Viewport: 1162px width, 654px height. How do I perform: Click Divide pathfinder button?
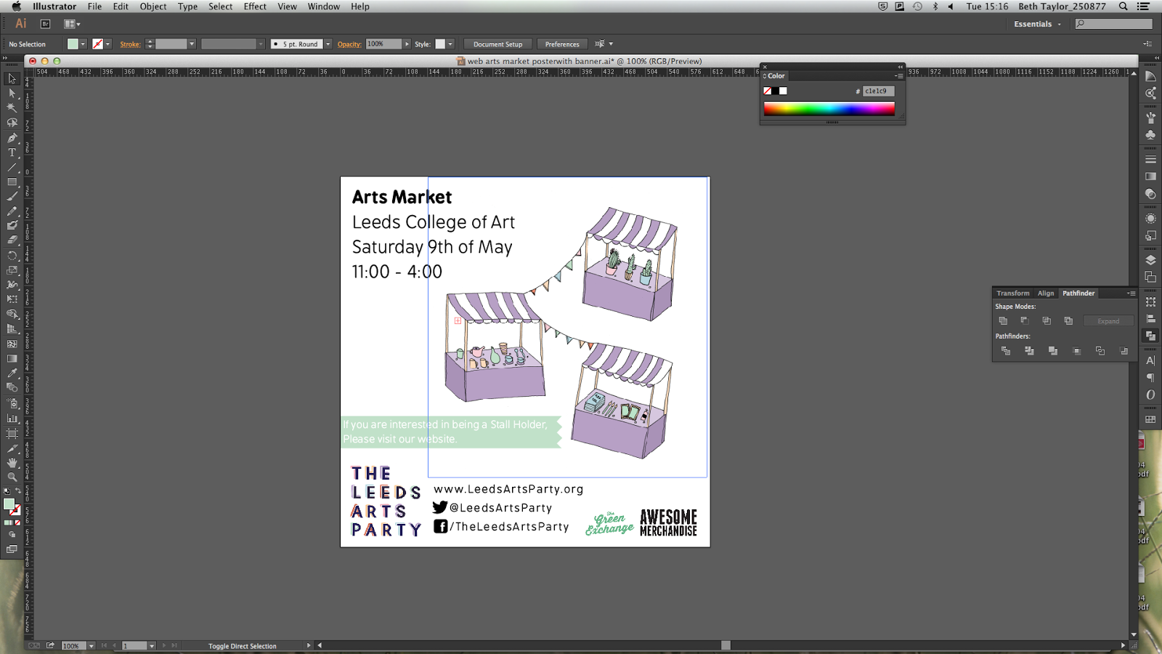[x=1006, y=351]
